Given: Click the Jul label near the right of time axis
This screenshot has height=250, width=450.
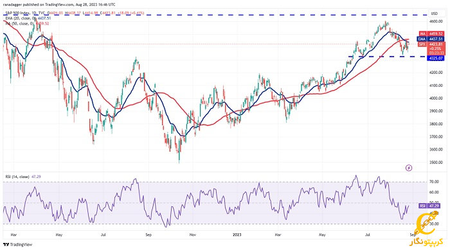Looking at the screenshot, I should pos(367,235).
